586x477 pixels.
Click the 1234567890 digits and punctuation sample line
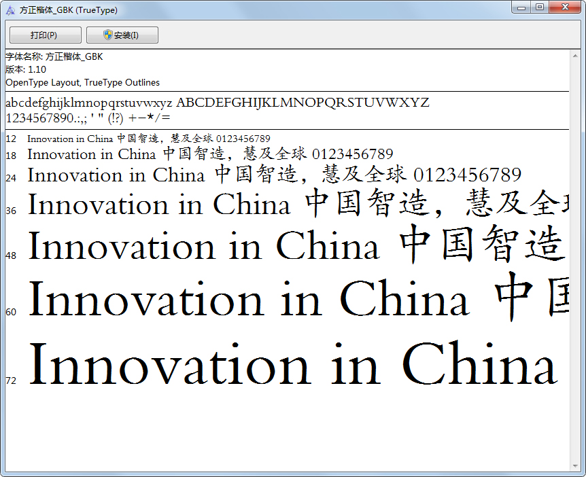coord(88,118)
